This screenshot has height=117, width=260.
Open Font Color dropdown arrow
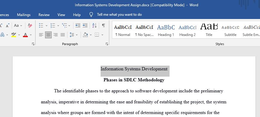tap(31, 35)
